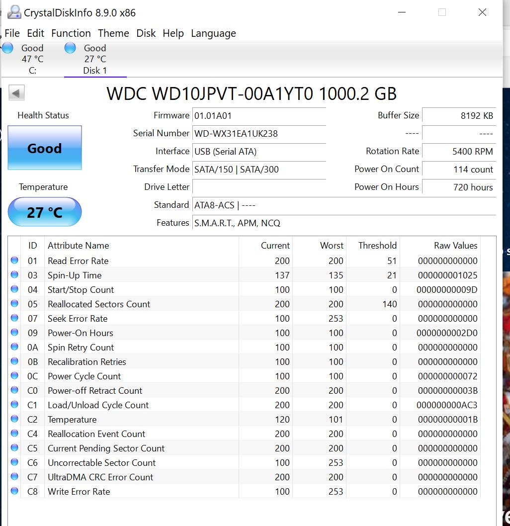Select the Spin-Up Time current value 137

point(282,275)
